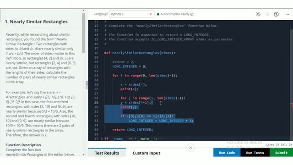Click the 'Line: 29 Col: 24' status text

279,145
